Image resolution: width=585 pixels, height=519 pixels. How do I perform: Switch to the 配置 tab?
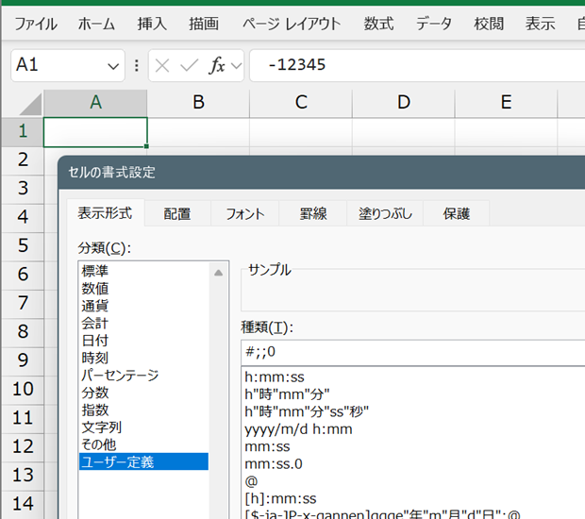[176, 213]
